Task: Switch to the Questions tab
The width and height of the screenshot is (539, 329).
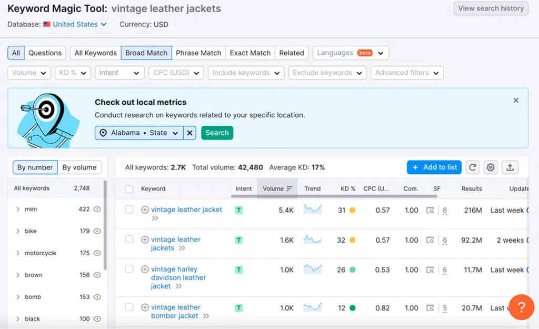Action: tap(45, 53)
